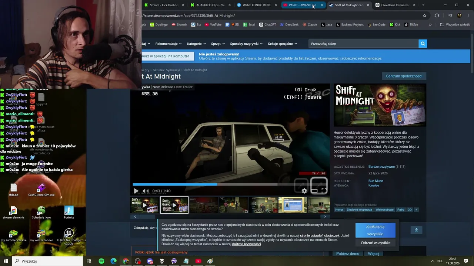This screenshot has width=474, height=266.
Task: Open my winter car.exe desktop icon
Action: coord(41,235)
